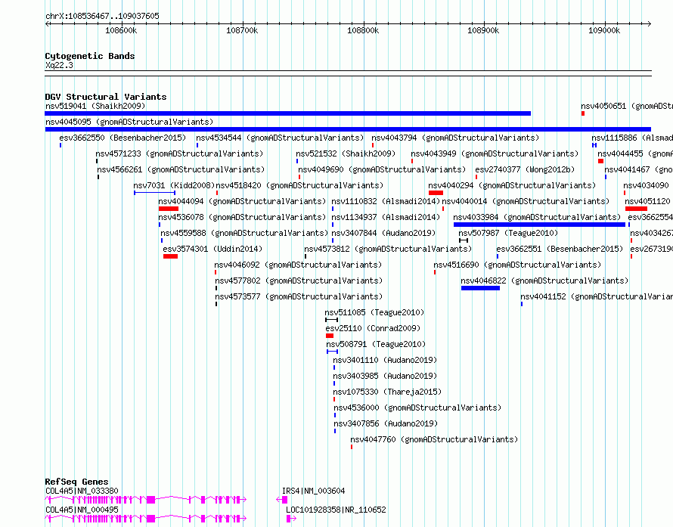This screenshot has width=673, height=527.
Task: Click nsv4559588 variant label
Action: [244, 233]
